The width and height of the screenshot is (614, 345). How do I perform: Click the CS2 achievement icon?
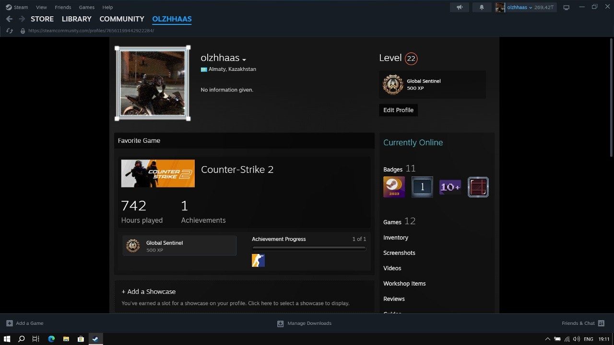pos(258,260)
